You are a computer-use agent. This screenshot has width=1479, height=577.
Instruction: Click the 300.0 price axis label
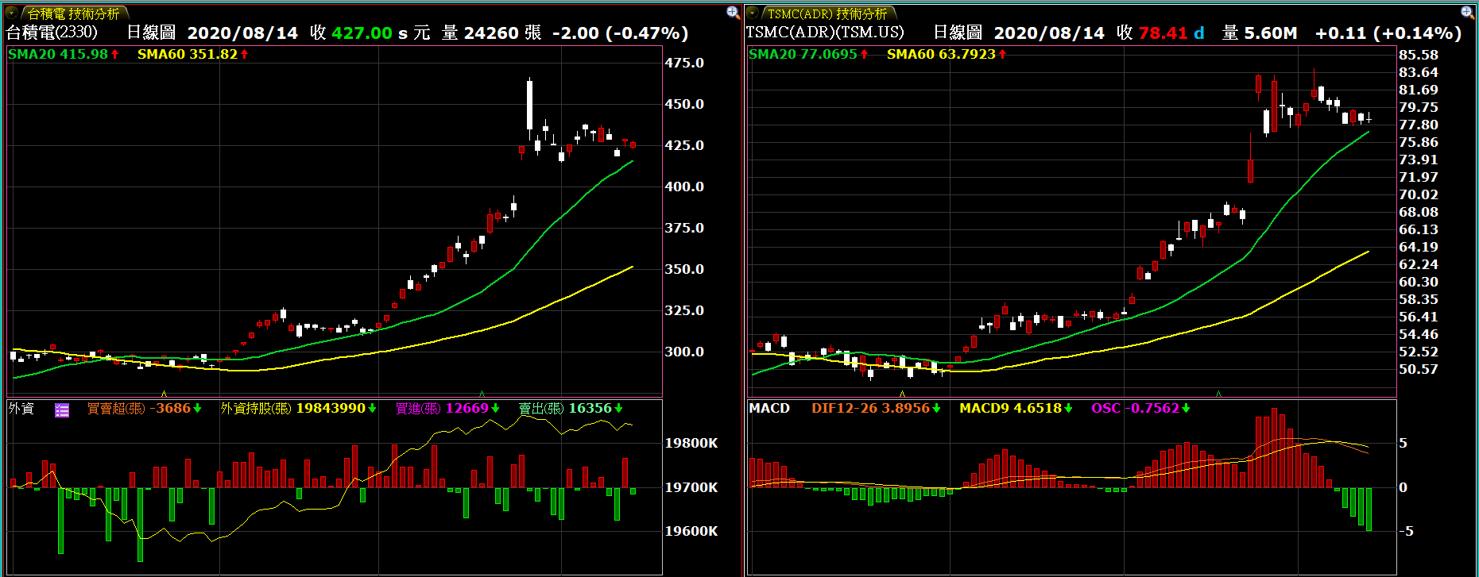684,352
